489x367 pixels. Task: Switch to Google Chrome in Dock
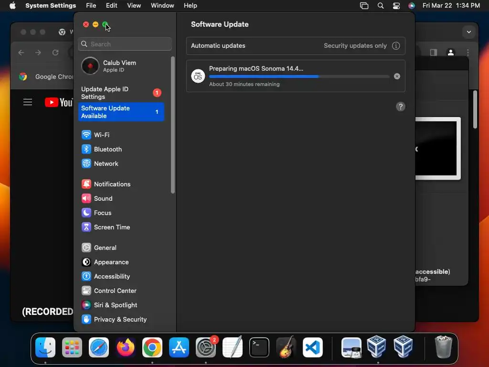[152, 347]
